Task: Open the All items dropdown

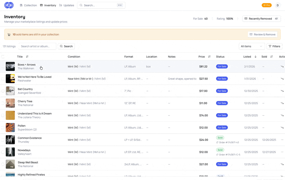Action: pyautogui.click(x=252, y=46)
